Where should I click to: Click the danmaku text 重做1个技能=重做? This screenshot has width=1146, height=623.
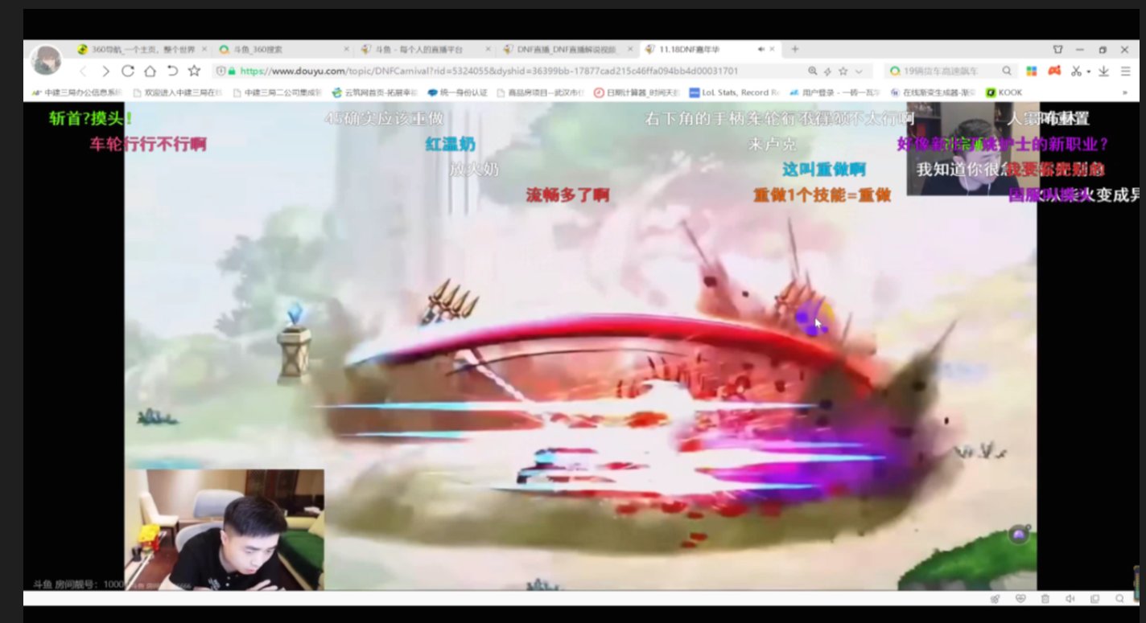pos(822,195)
